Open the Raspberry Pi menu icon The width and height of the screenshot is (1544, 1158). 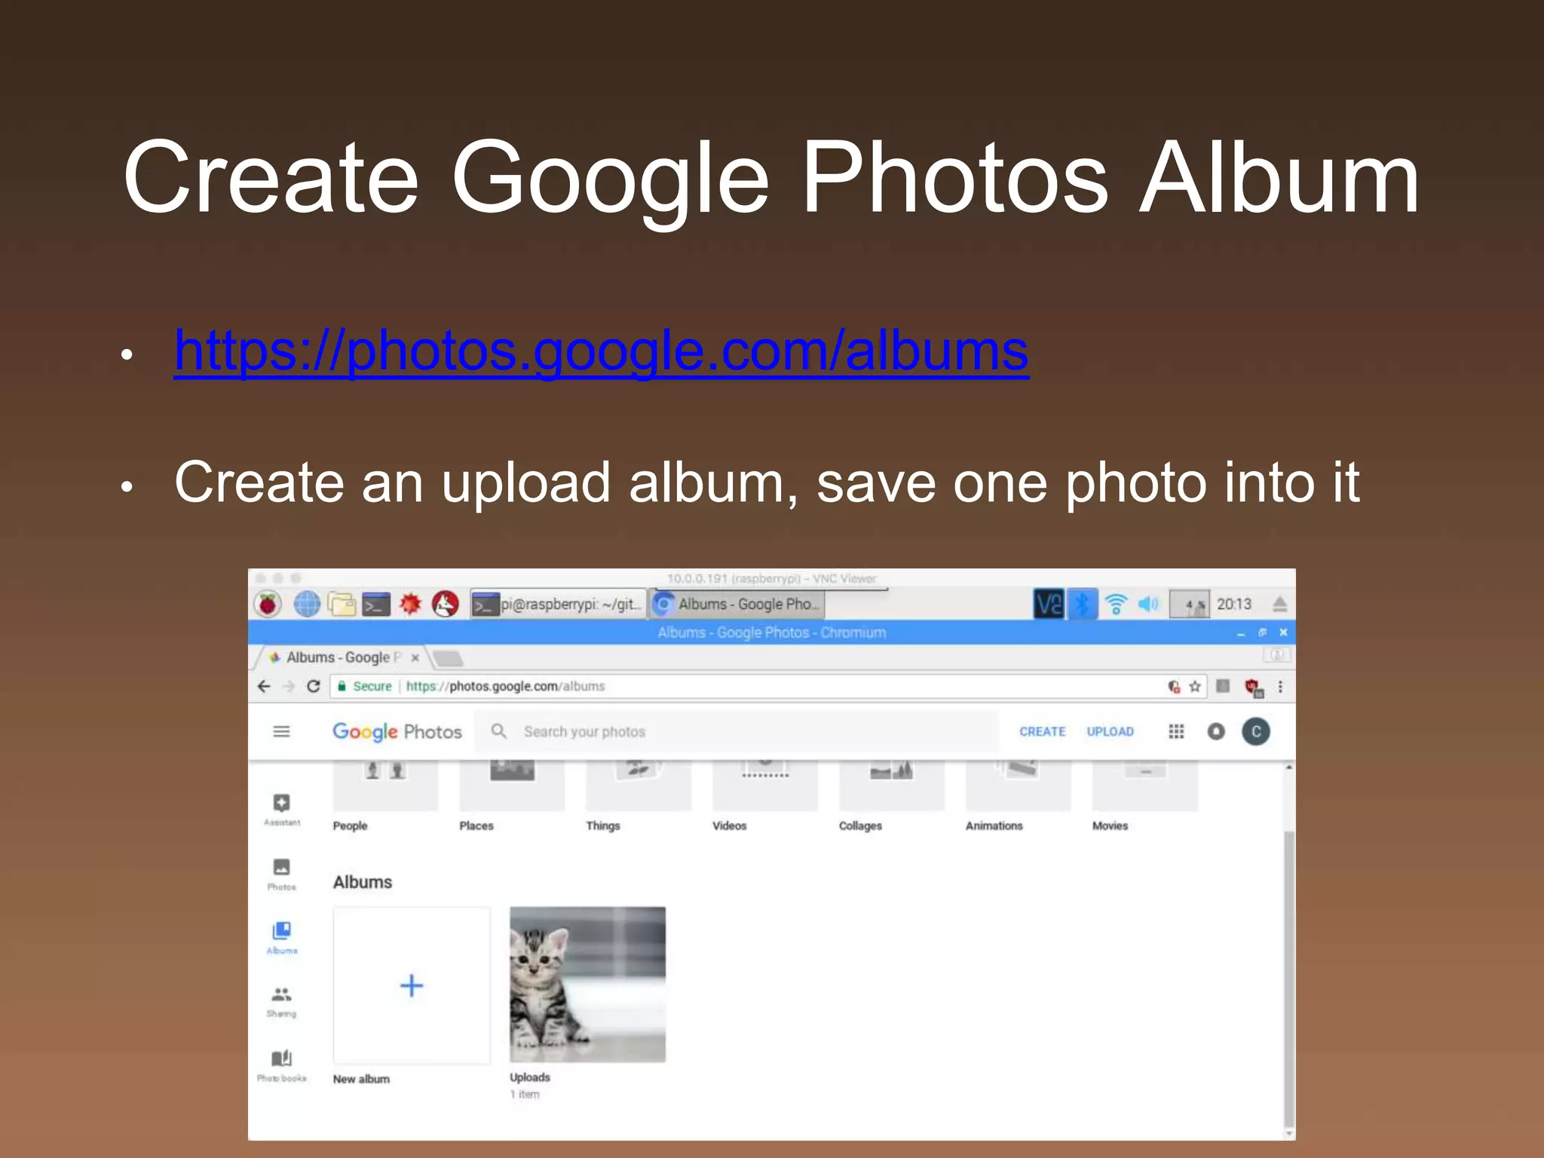[267, 604]
